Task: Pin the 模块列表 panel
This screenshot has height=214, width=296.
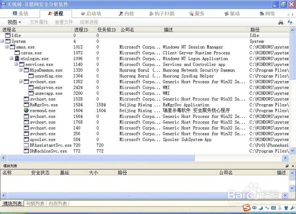Action: tap(287, 166)
